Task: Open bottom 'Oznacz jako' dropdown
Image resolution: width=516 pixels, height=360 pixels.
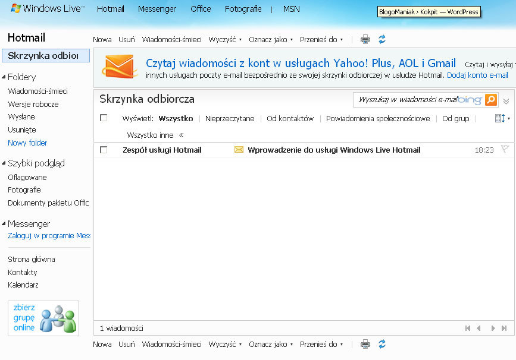Action: click(x=271, y=345)
